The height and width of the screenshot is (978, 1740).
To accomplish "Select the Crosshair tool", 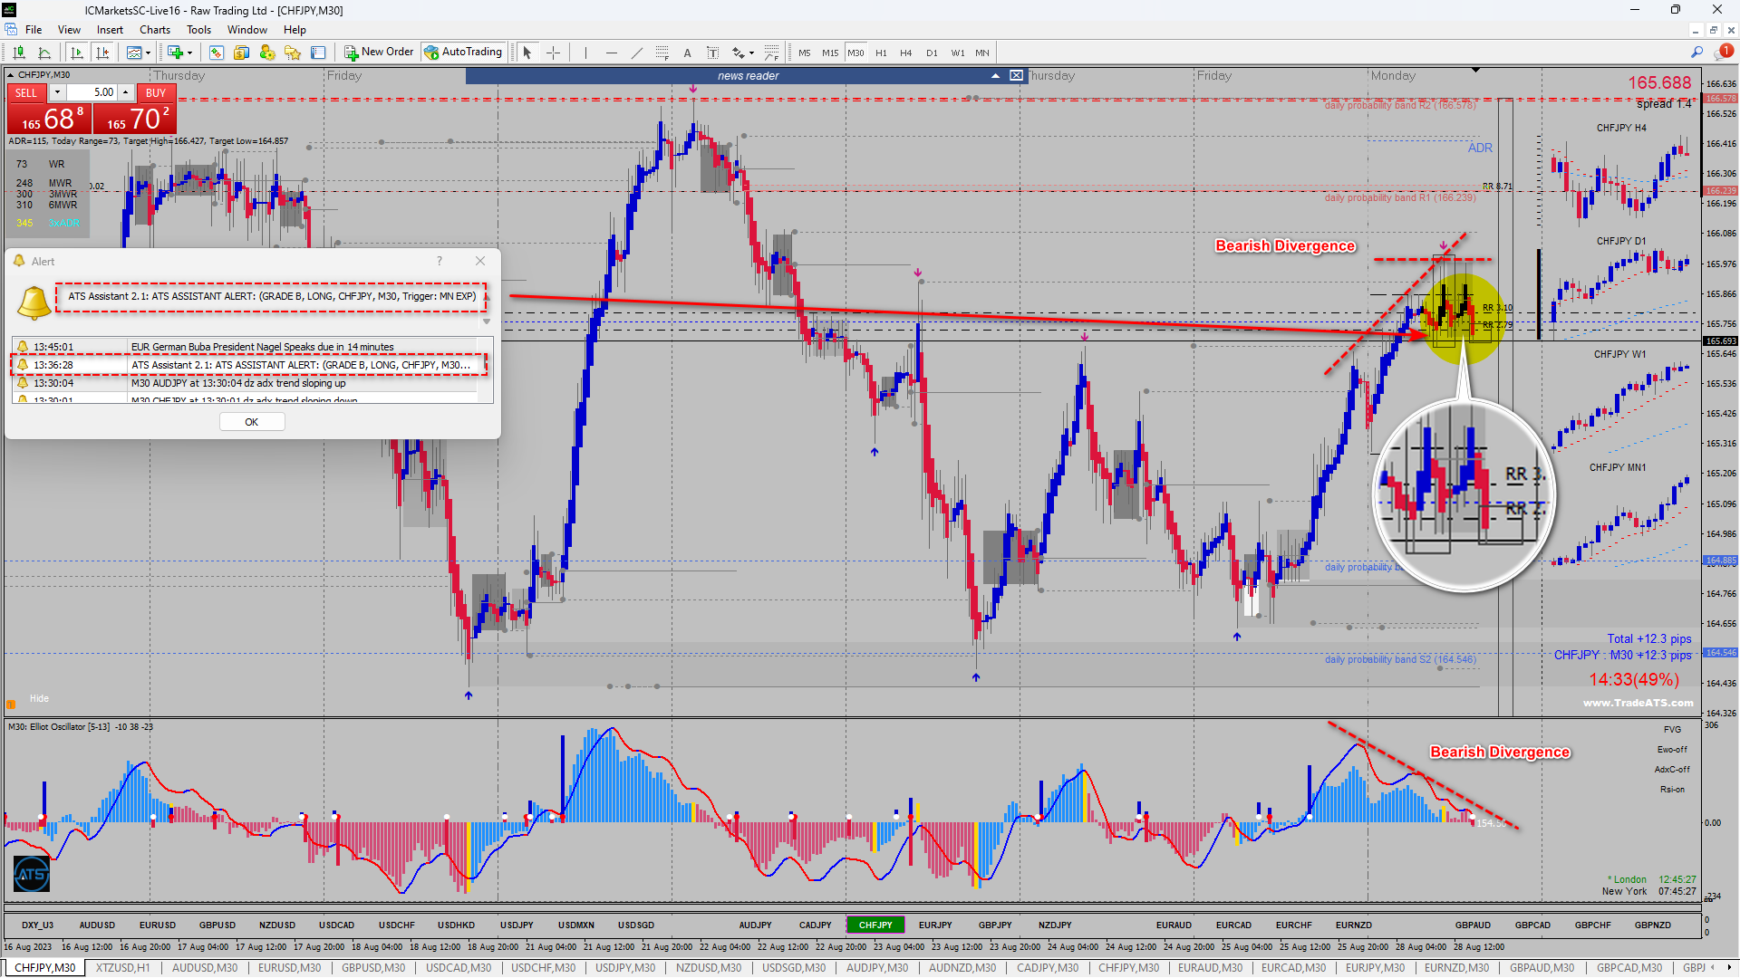I will pos(553,53).
